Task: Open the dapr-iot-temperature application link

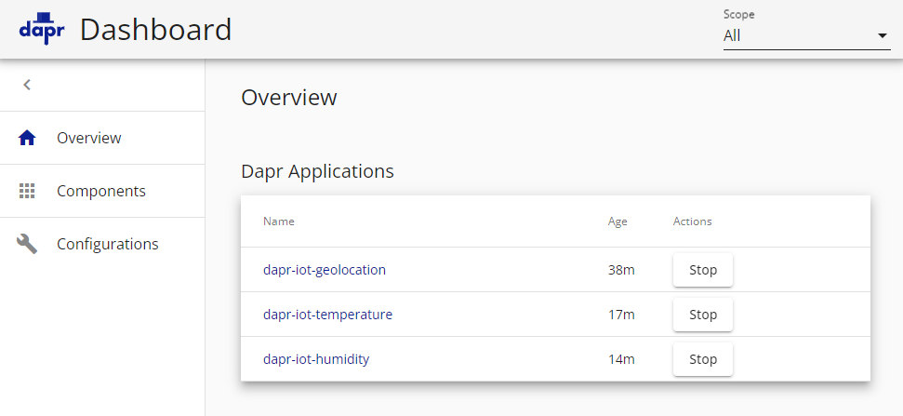Action: [327, 315]
